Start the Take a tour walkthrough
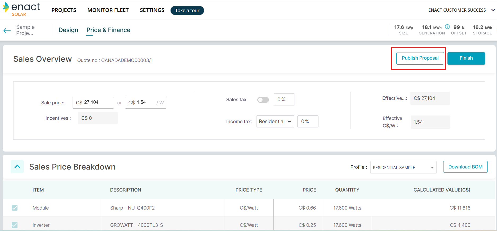 pos(187,11)
